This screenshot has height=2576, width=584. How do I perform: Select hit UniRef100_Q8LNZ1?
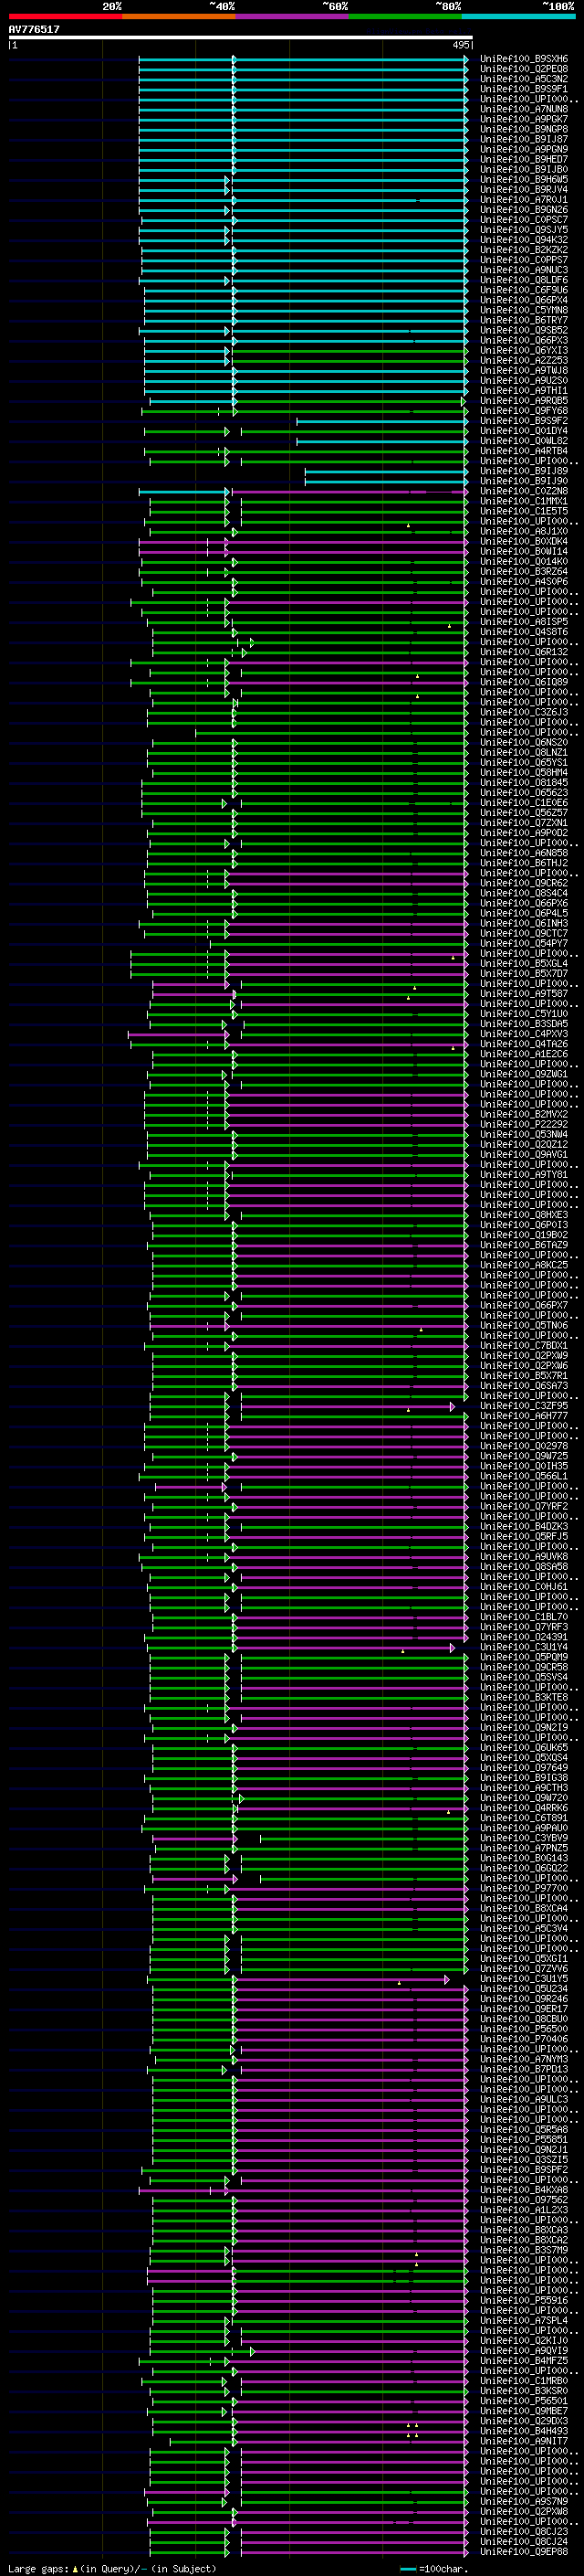pos(524,752)
